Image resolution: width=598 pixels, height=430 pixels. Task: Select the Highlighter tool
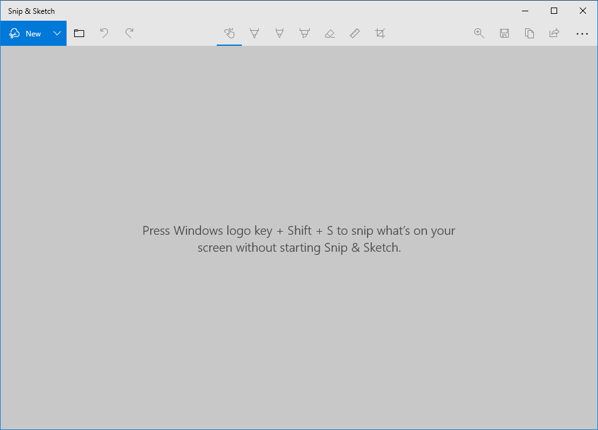tap(304, 33)
